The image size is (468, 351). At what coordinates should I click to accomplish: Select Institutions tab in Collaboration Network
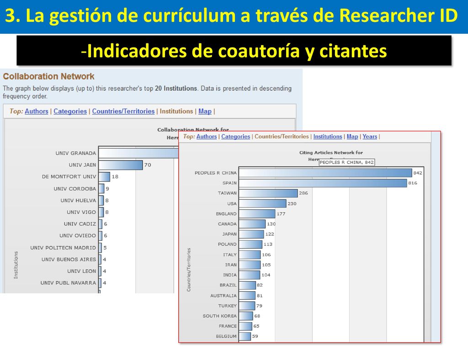point(176,112)
